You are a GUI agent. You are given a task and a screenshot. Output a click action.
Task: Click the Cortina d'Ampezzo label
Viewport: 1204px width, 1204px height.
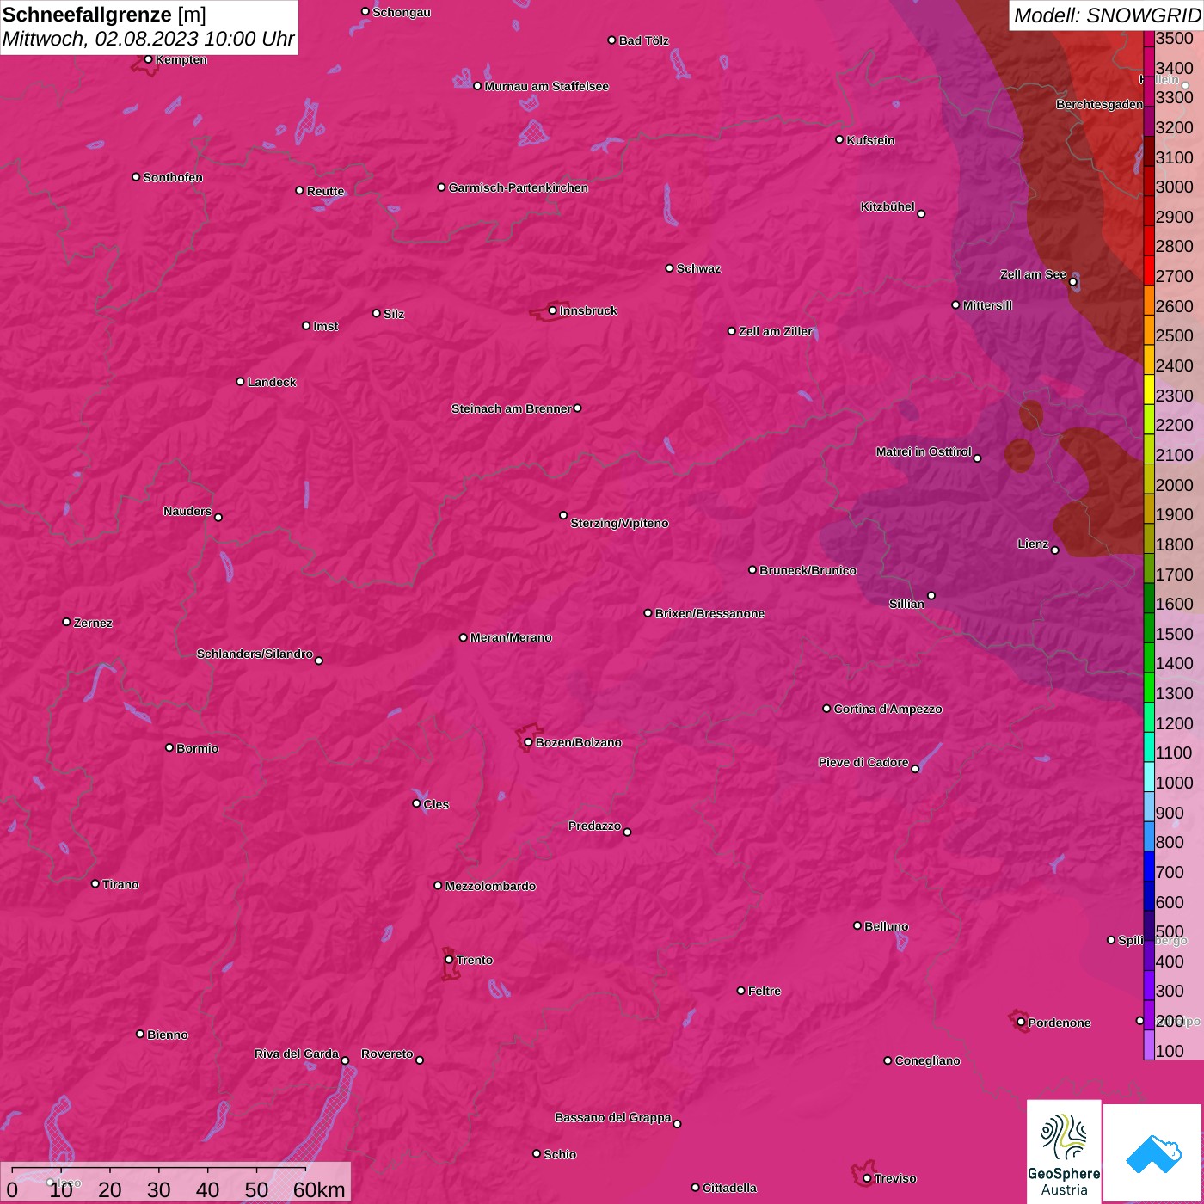tap(888, 709)
